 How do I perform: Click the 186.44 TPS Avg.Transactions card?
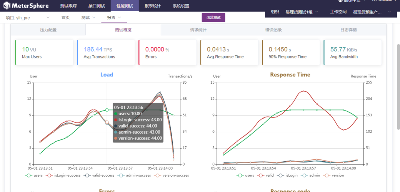click(106, 53)
